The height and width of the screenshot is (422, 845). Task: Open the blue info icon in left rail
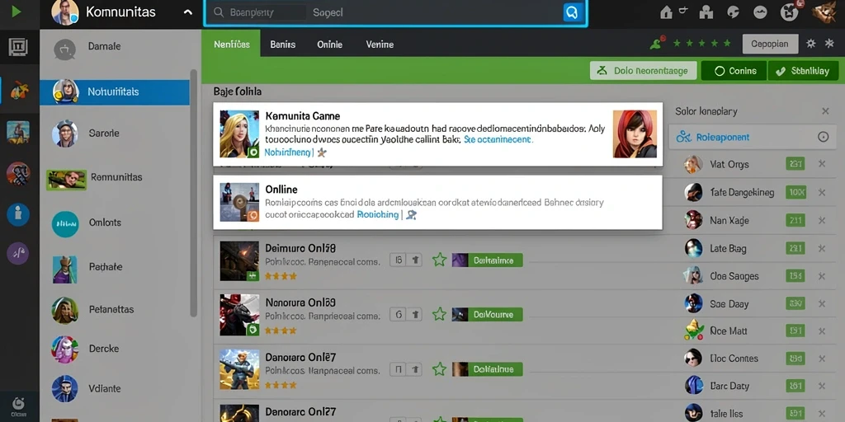(18, 214)
